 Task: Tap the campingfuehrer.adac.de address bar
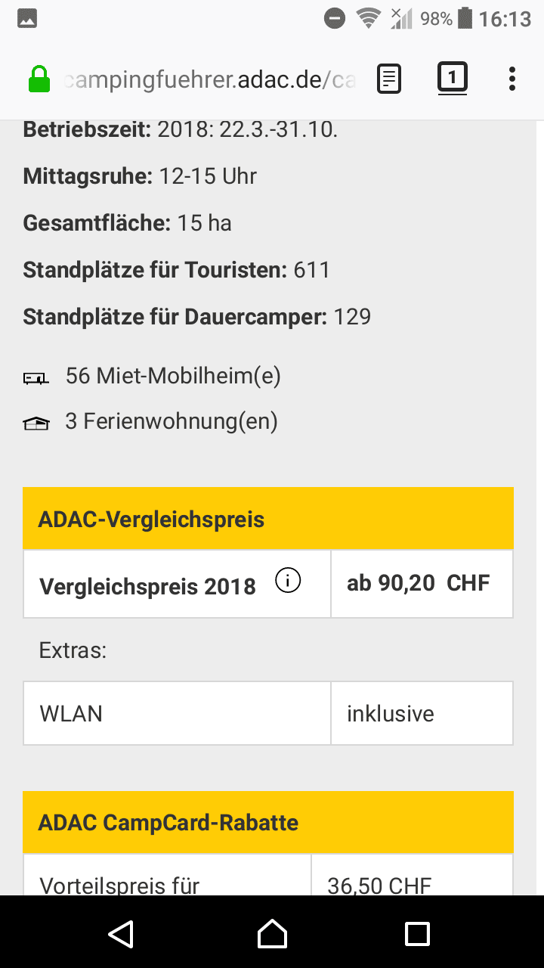click(210, 79)
